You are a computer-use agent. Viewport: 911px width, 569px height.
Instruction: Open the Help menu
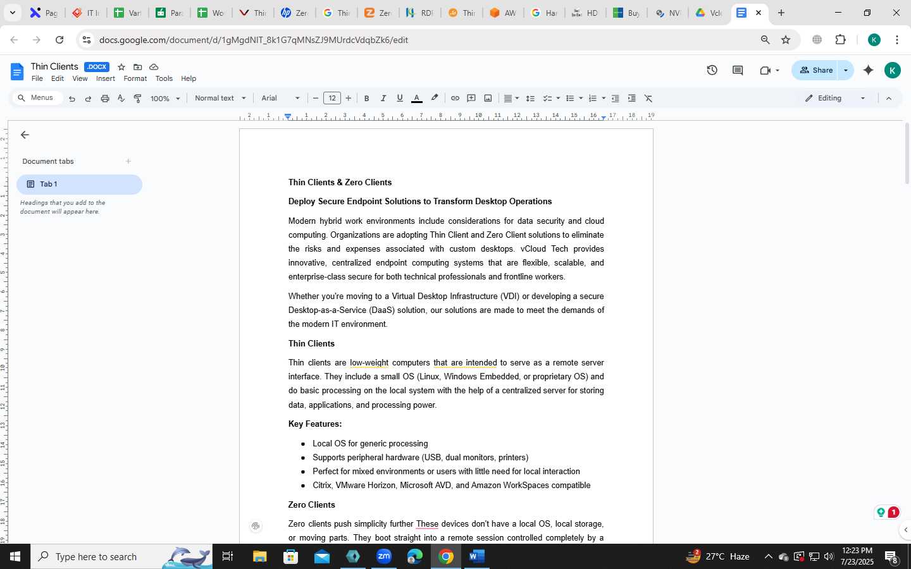coord(189,78)
